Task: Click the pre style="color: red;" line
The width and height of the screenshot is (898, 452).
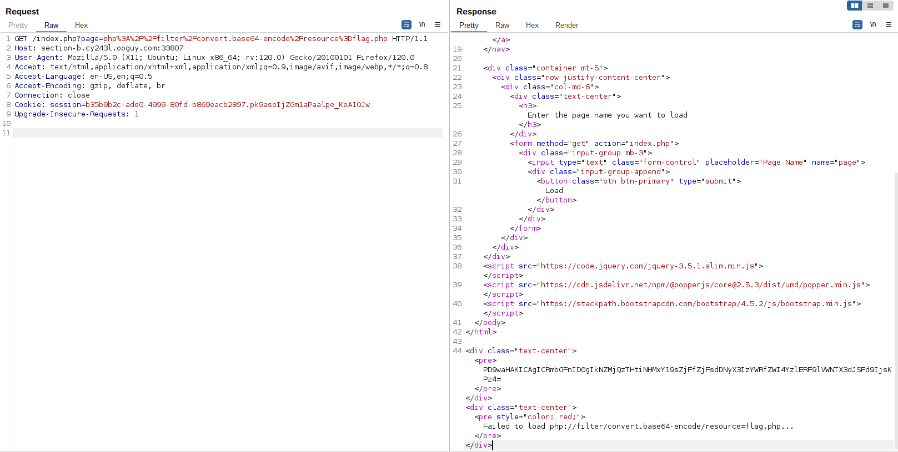Action: click(530, 417)
